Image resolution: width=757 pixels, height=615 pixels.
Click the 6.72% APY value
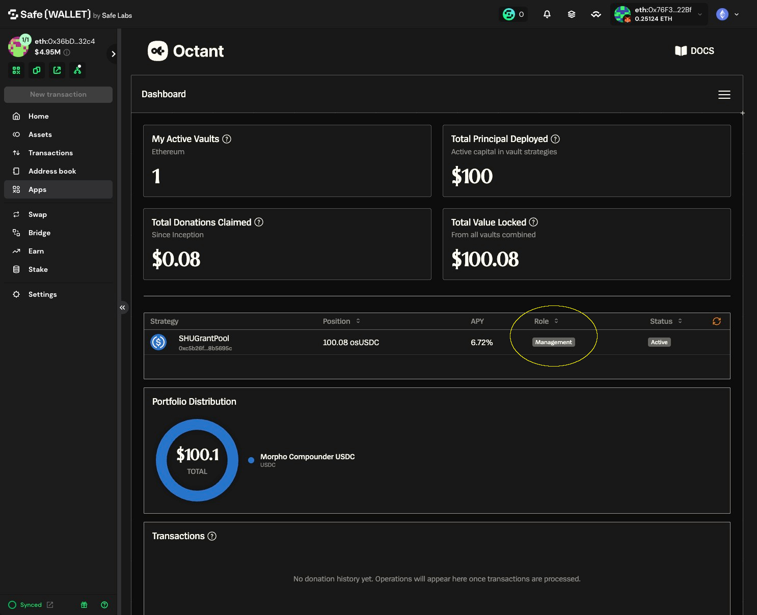pyautogui.click(x=482, y=343)
